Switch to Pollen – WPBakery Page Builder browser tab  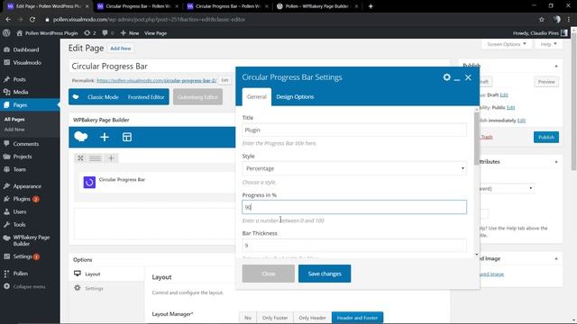coord(316,6)
